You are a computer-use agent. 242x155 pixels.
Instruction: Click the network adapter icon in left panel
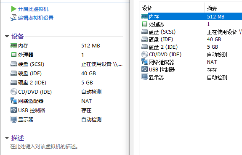[x=14, y=101]
